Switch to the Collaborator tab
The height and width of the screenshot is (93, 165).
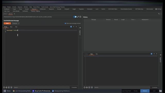(x=43, y=9)
